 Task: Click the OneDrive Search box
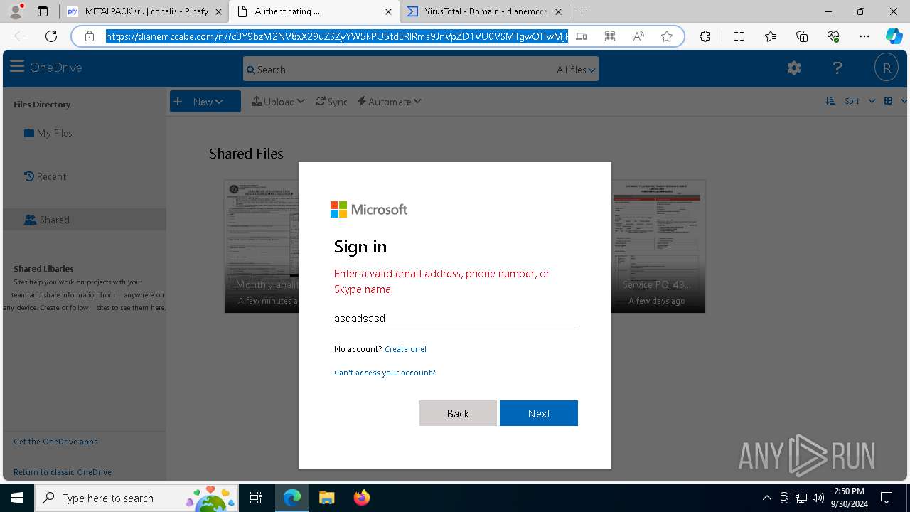tap(420, 69)
